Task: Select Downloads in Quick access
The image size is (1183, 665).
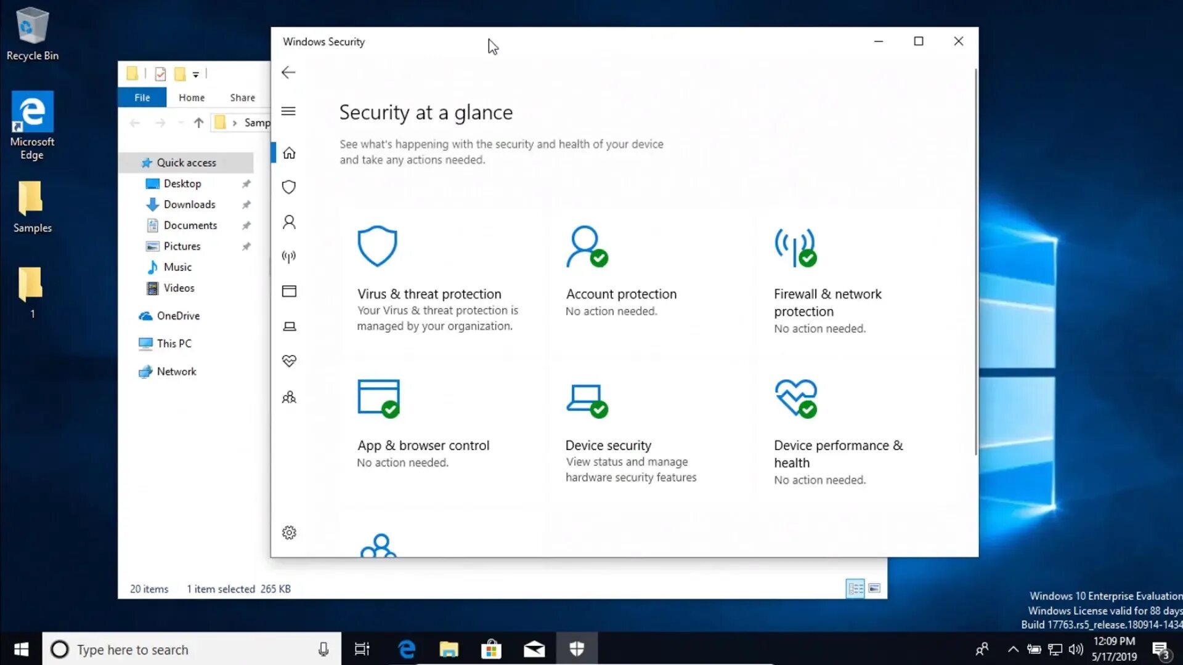Action: tap(189, 204)
